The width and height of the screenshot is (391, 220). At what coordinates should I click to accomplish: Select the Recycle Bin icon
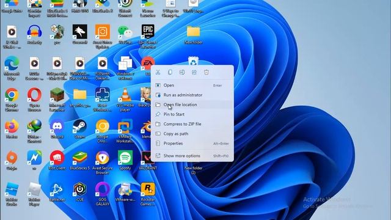(x=193, y=61)
